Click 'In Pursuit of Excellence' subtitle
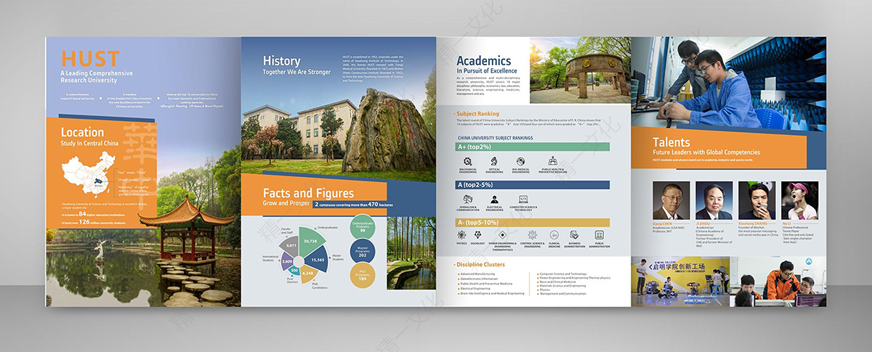 pyautogui.click(x=487, y=71)
